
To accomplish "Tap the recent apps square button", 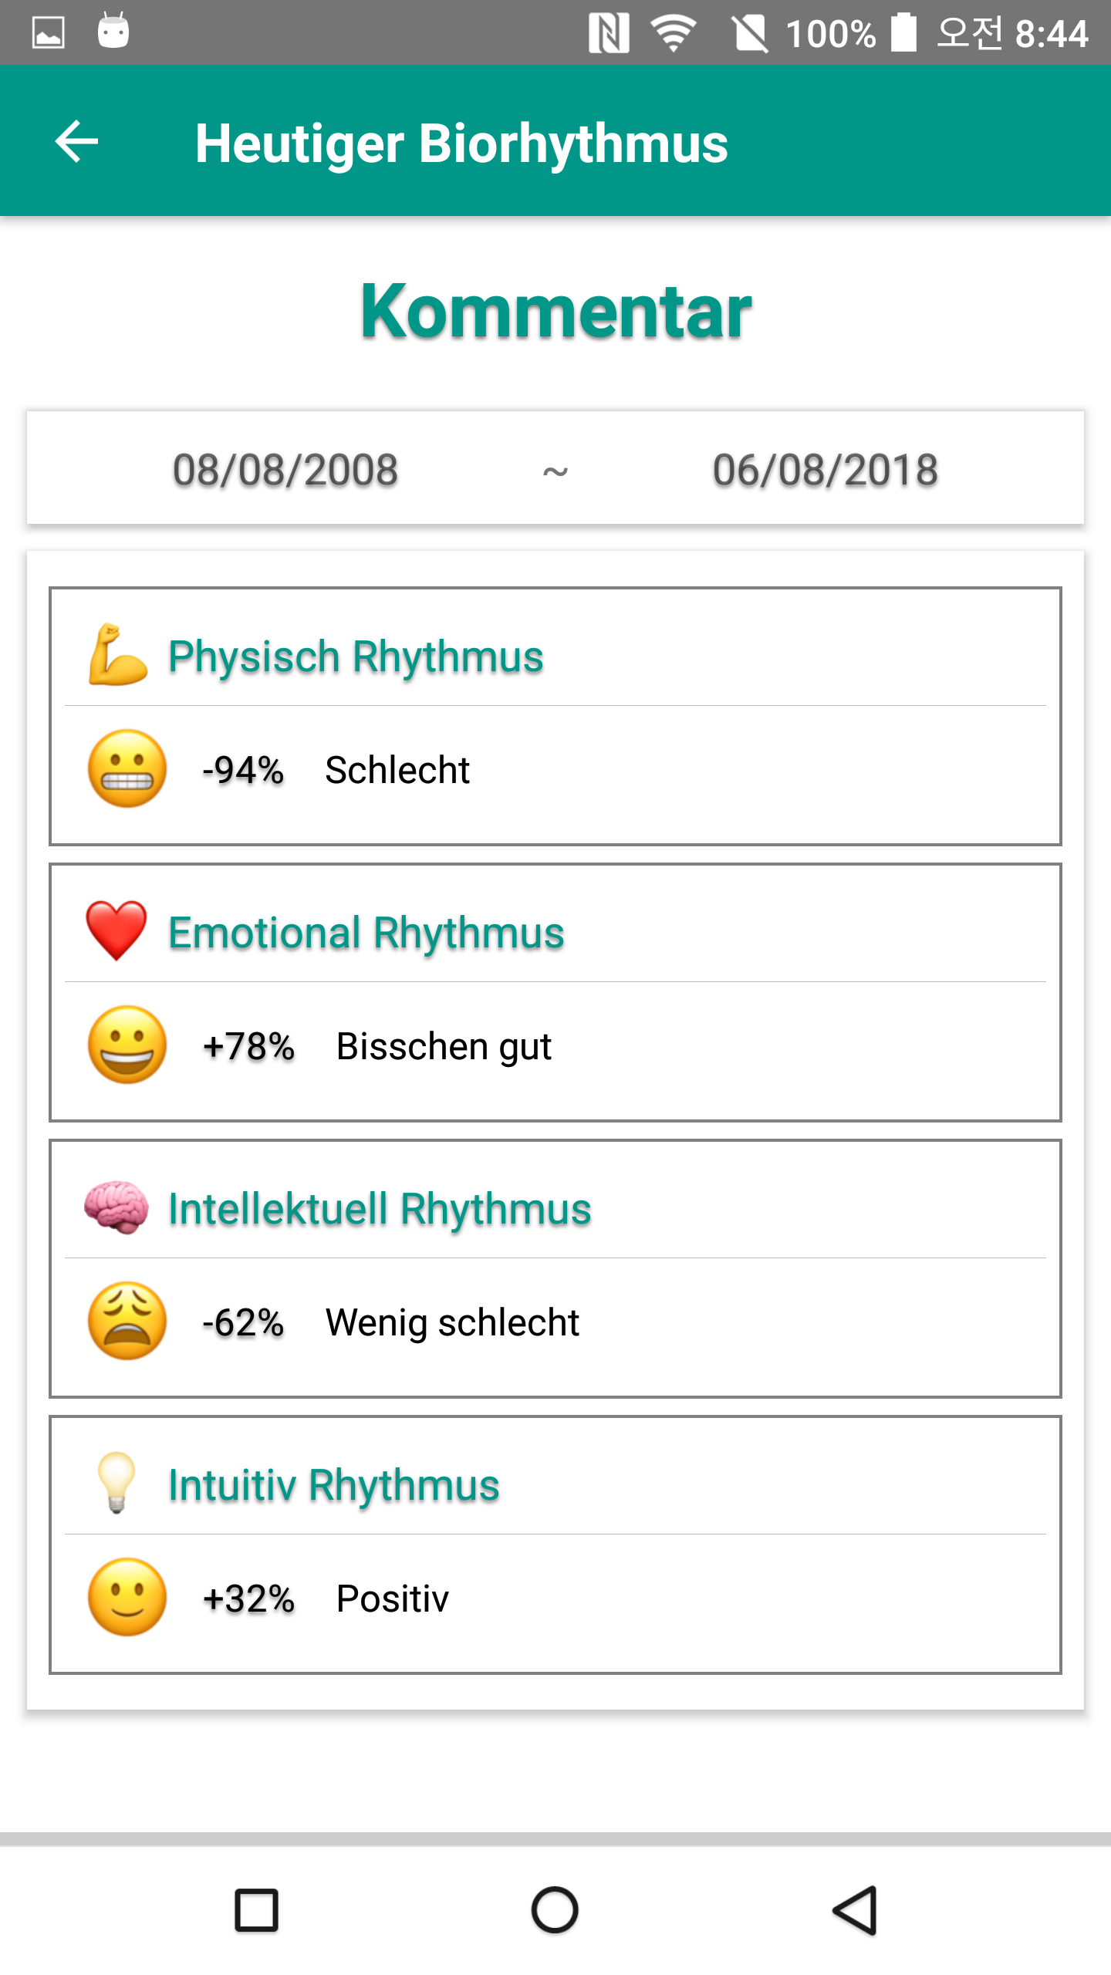I will click(256, 1910).
